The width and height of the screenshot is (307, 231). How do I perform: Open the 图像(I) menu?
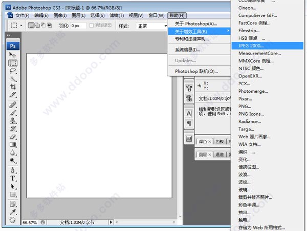tap(60, 15)
